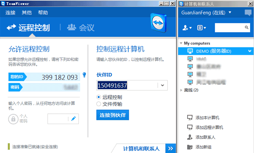
Task: Click the 添加远程计算机 monitor icon
Action: coord(190,127)
